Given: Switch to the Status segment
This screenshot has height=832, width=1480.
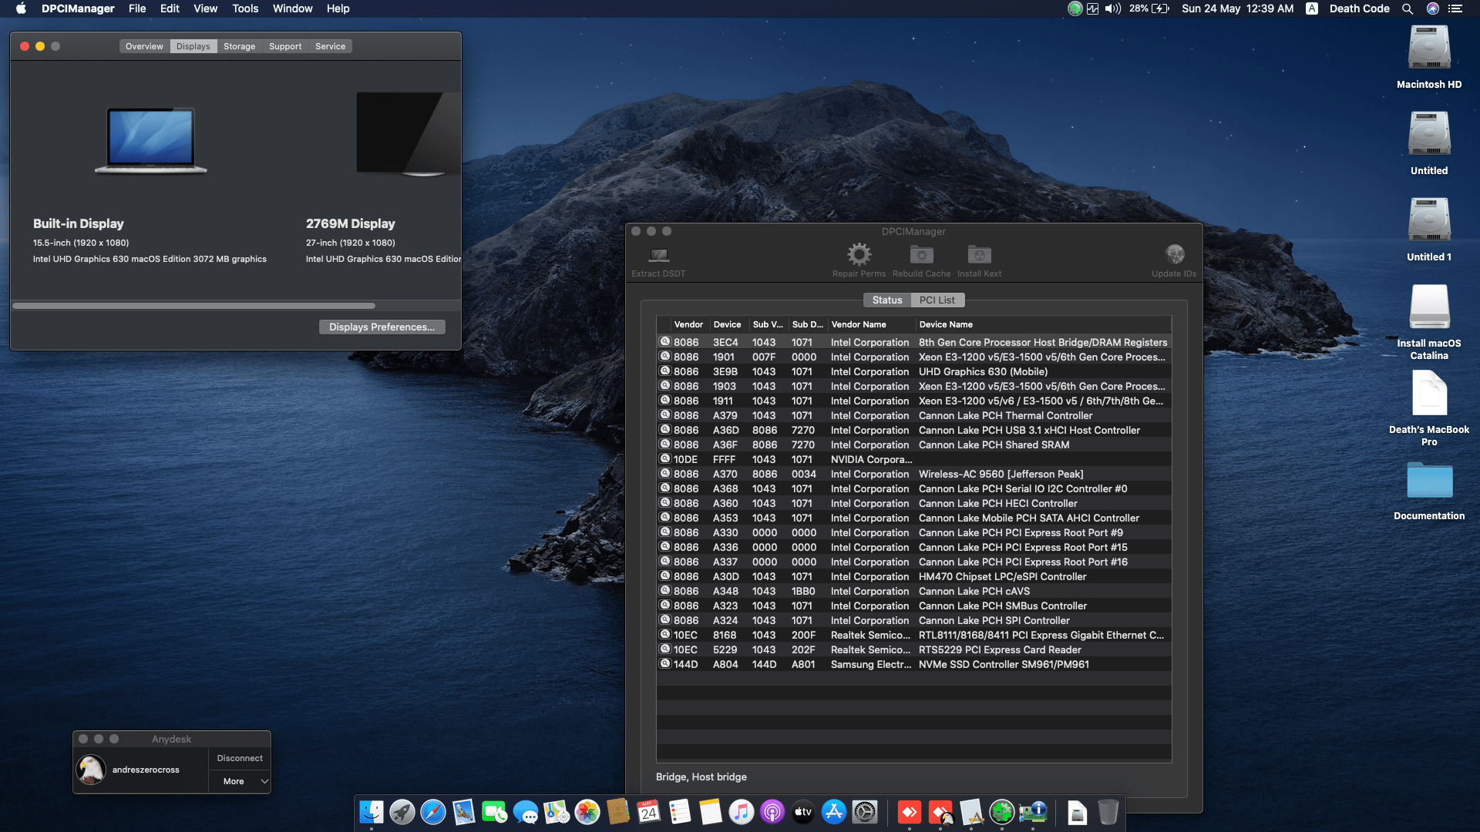Looking at the screenshot, I should 886,300.
